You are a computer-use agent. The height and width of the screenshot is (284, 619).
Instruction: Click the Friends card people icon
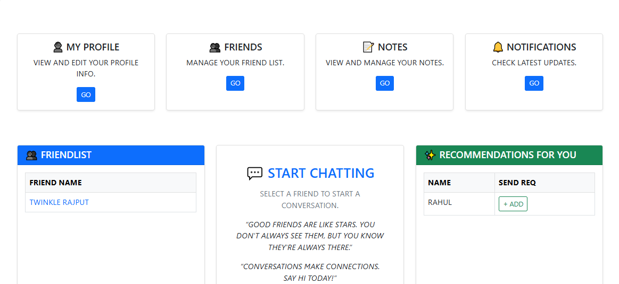coord(214,47)
